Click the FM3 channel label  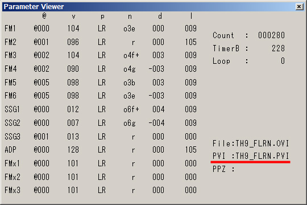(x=11, y=55)
